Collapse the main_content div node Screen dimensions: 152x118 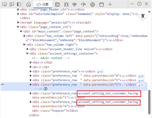21,31
